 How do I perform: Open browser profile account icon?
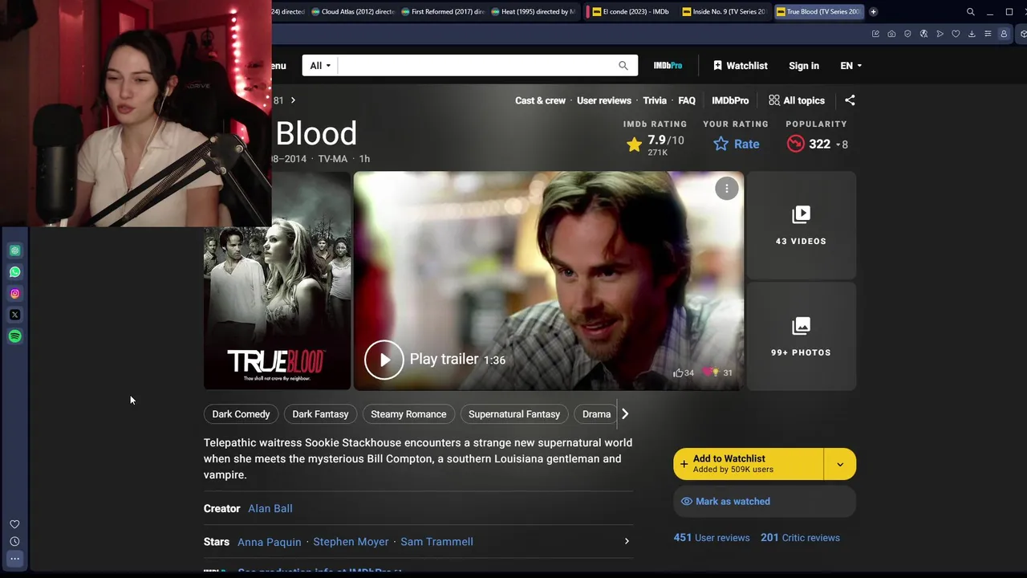1004,34
